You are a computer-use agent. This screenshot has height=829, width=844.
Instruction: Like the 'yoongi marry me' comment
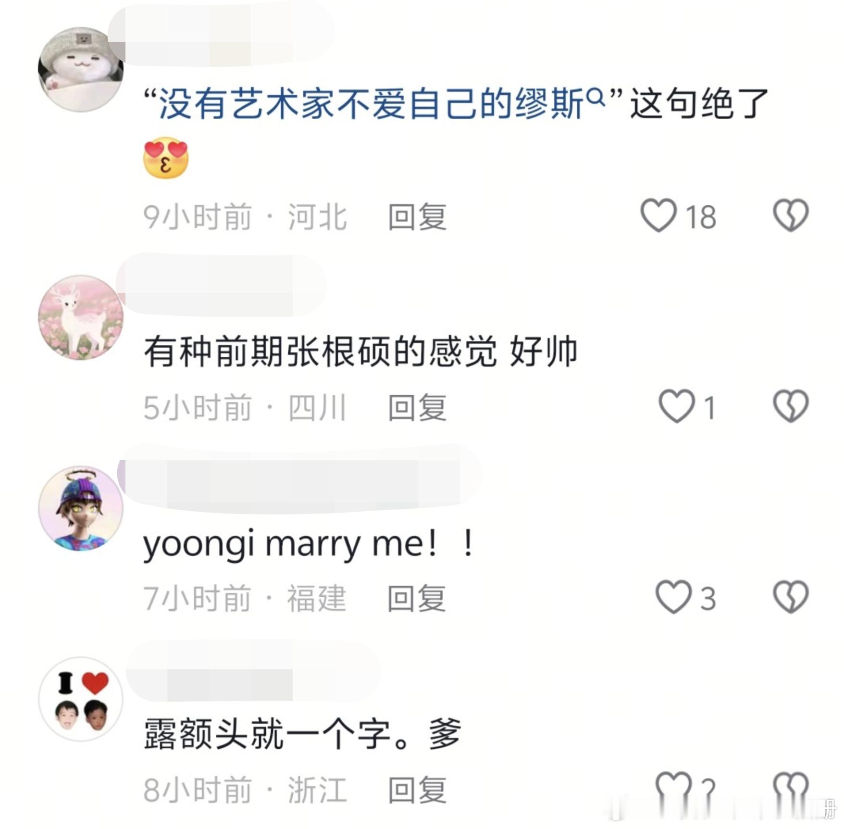[x=674, y=597]
